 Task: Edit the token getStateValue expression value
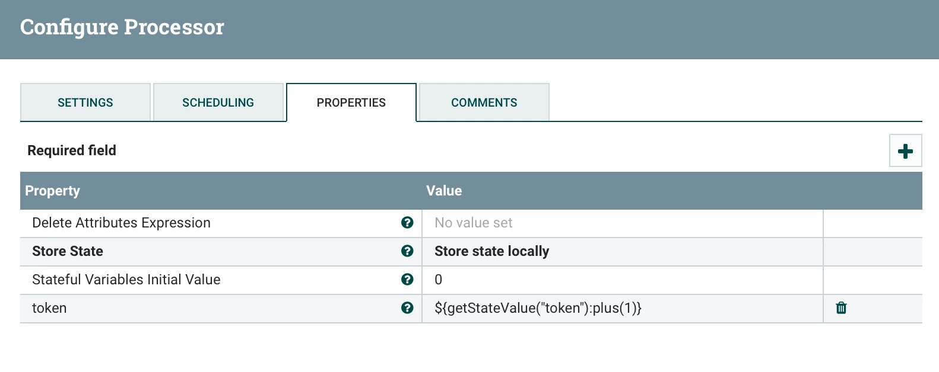(623, 309)
